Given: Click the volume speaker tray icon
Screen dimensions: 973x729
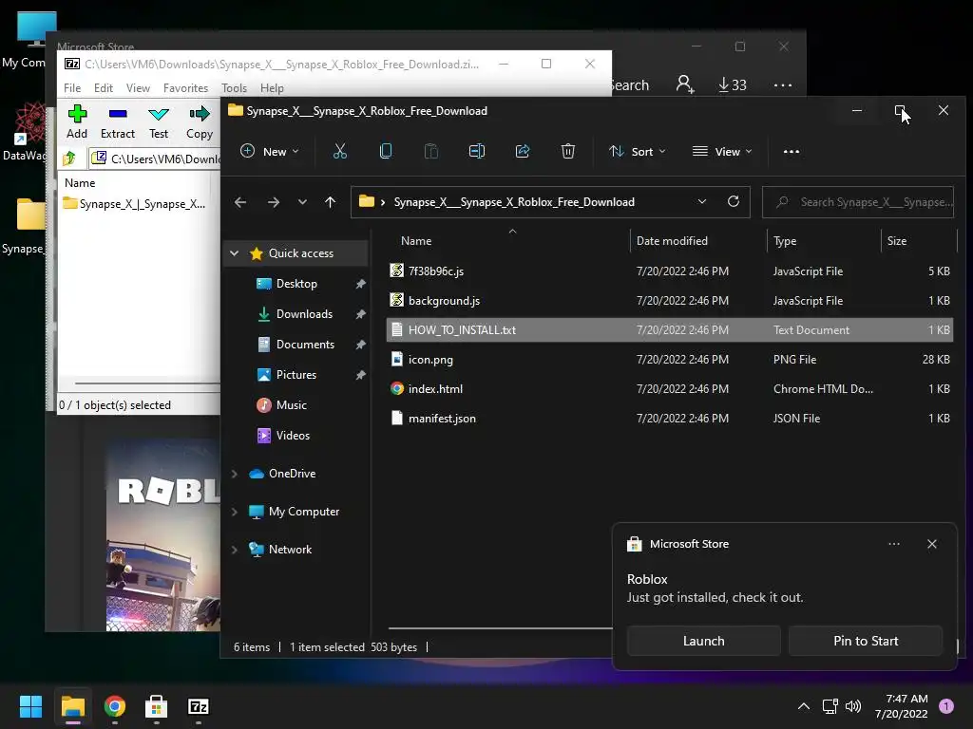Looking at the screenshot, I should (853, 706).
